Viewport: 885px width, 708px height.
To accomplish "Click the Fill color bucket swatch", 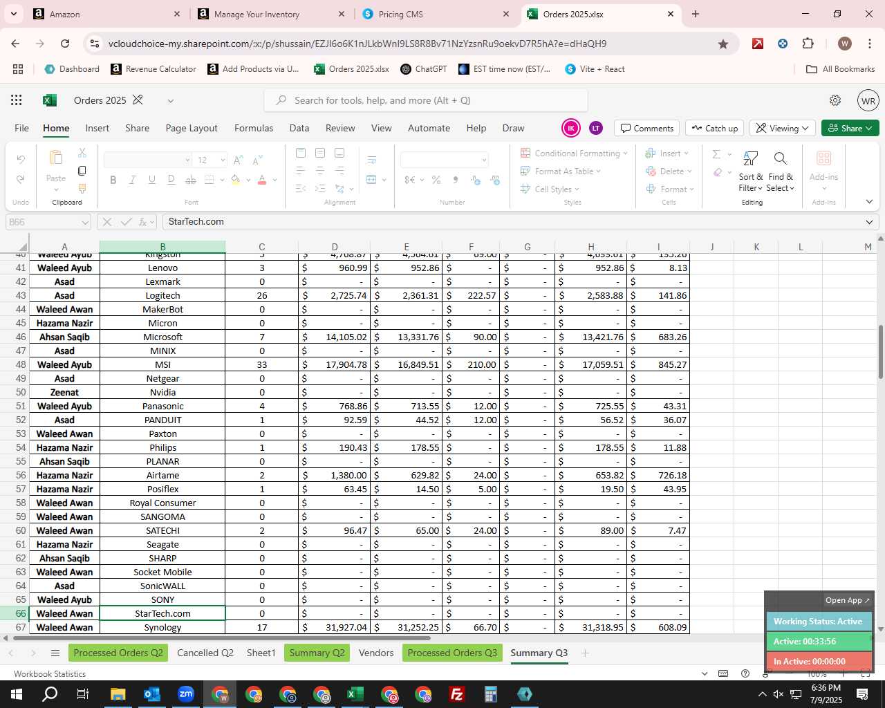I will point(236,180).
